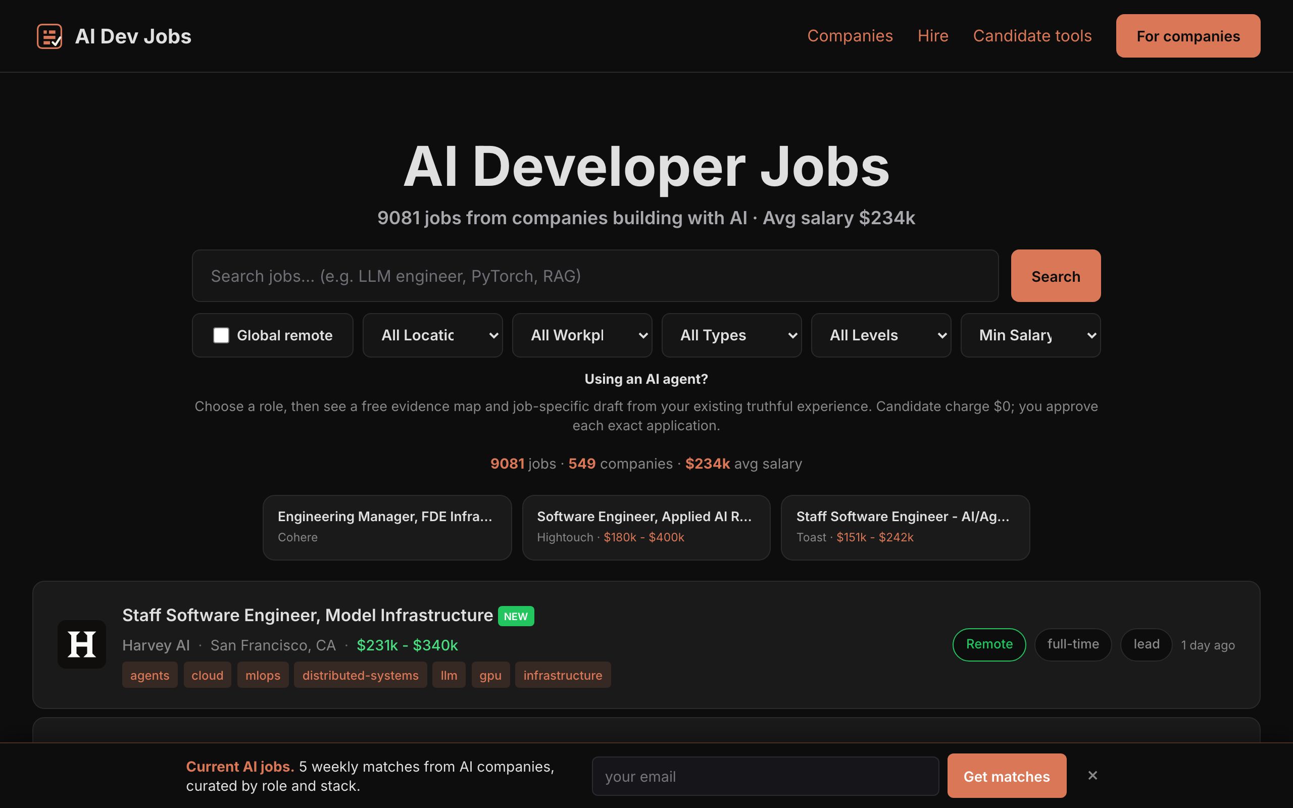Click the San Francisco, CA location text
1293x808 pixels.
click(273, 645)
